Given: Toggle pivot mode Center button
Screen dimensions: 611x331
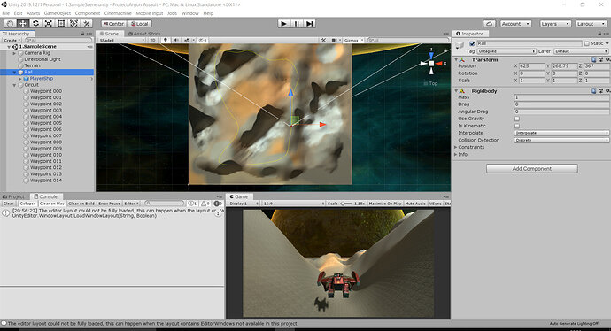Looking at the screenshot, I should 113,24.
